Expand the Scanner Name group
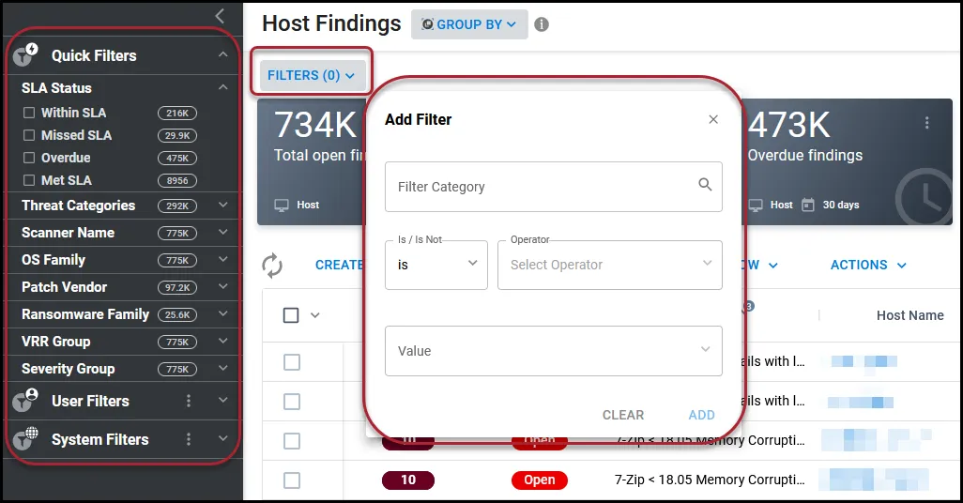 point(223,232)
